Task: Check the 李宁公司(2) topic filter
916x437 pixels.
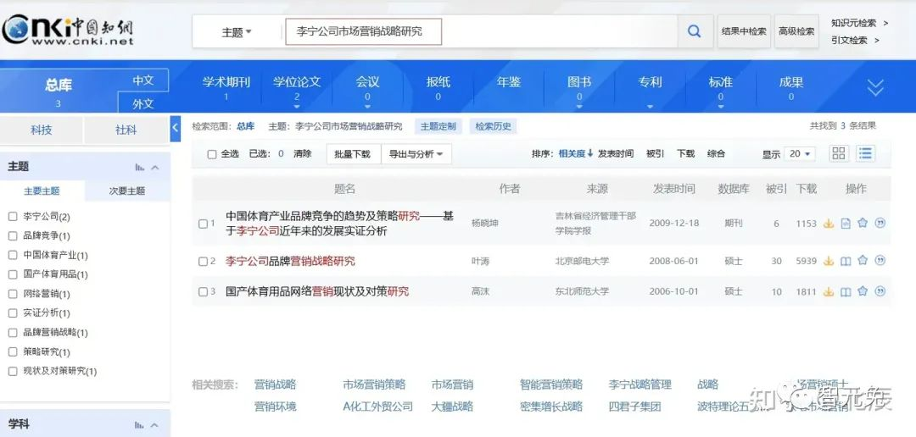Action: (13, 217)
